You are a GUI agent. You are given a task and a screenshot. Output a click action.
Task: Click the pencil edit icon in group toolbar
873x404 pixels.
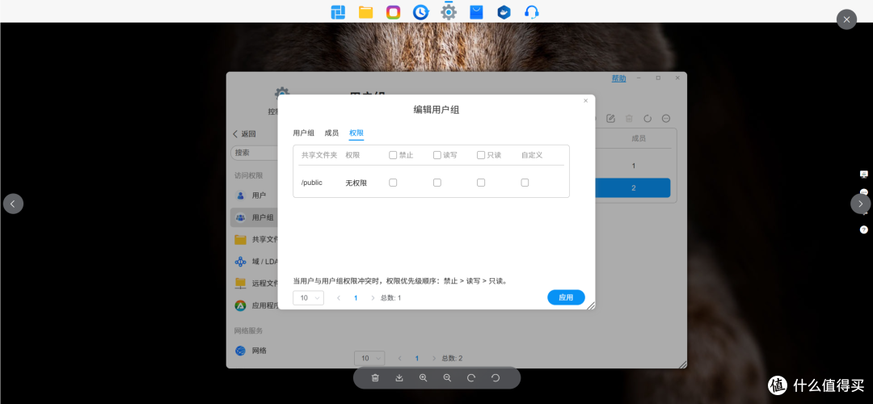(611, 119)
